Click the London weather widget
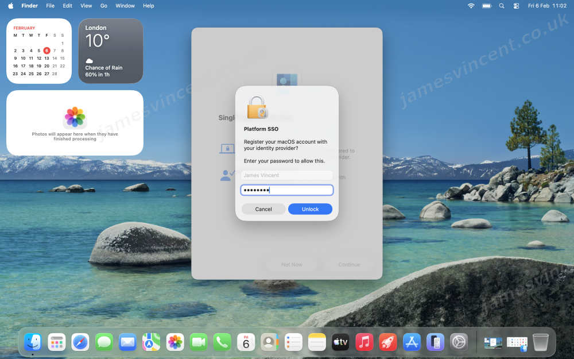The width and height of the screenshot is (574, 359). point(110,51)
